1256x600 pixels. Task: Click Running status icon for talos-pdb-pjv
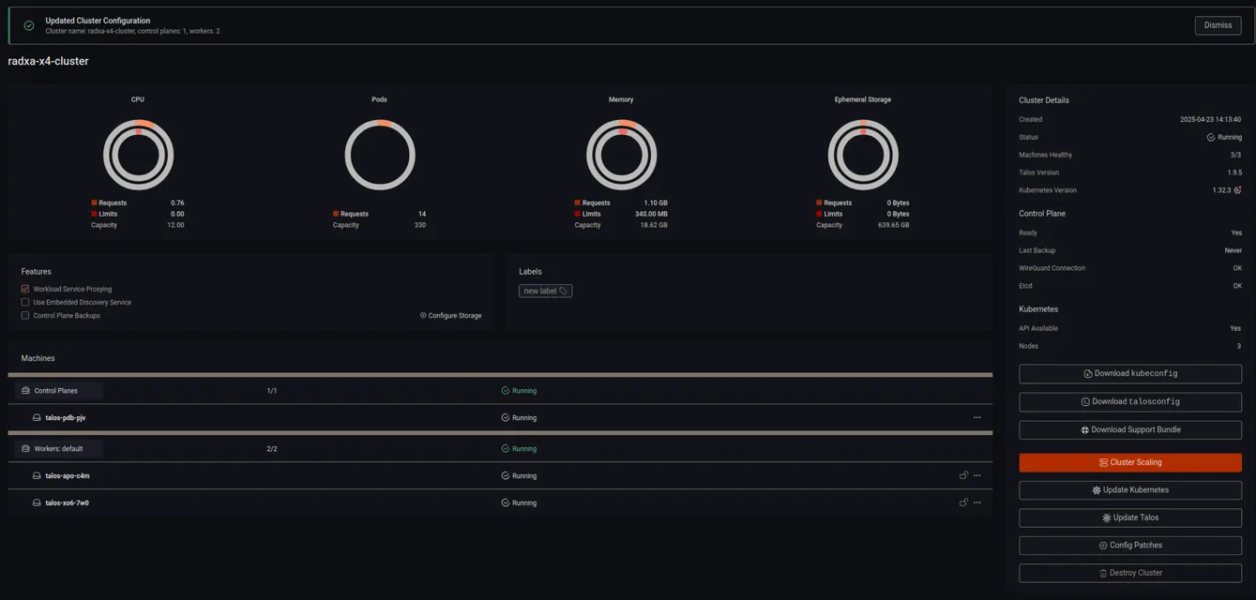(x=506, y=418)
